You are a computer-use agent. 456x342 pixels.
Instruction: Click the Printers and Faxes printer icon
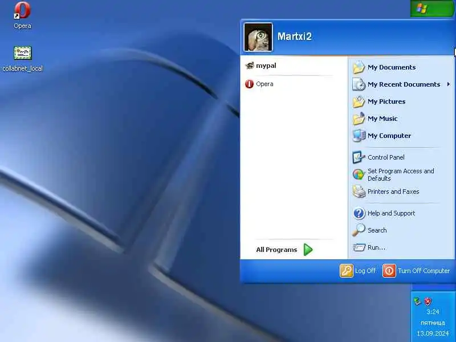pos(359,192)
